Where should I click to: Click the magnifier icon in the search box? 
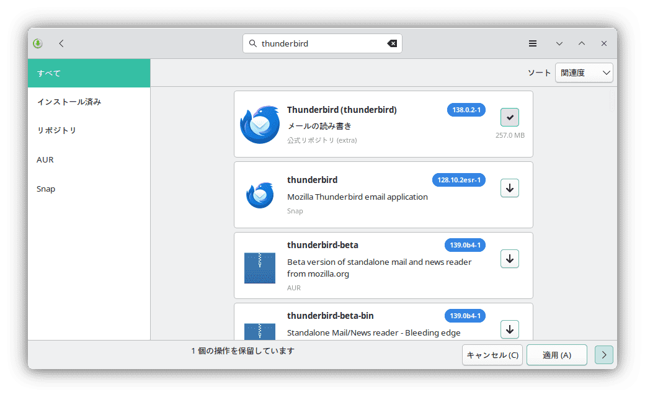coord(253,43)
